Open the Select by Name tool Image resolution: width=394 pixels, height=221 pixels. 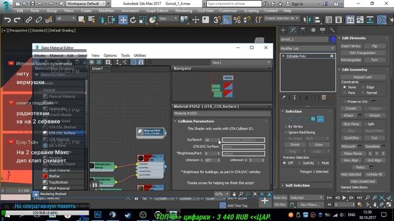pos(92,20)
